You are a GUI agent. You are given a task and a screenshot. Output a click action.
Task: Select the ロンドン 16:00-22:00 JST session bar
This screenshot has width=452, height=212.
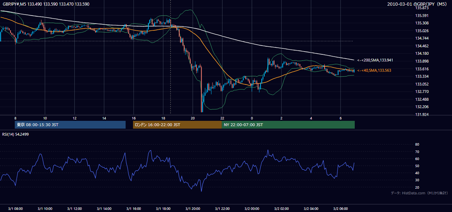177,125
